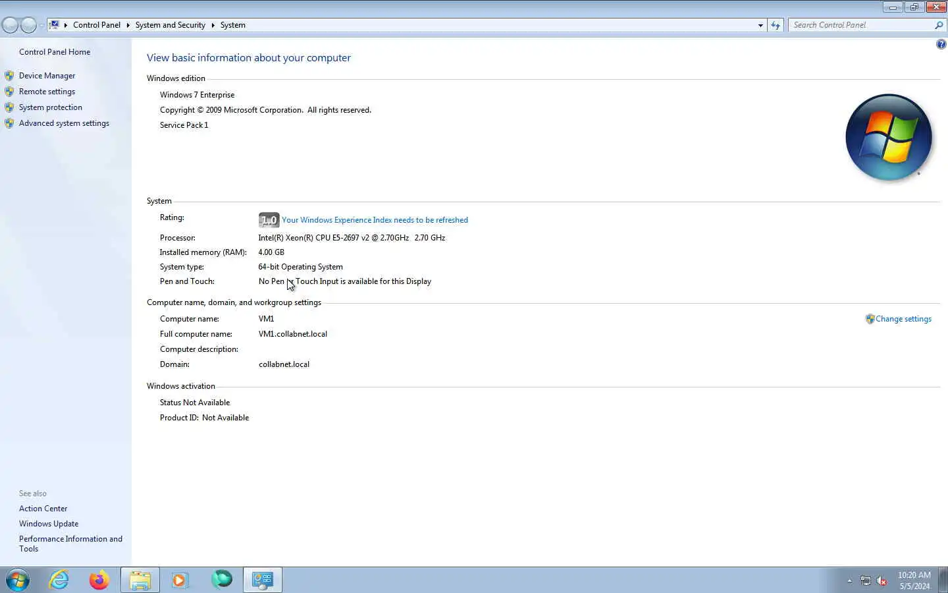Click Change settings for computer name
The image size is (948, 593).
(903, 319)
